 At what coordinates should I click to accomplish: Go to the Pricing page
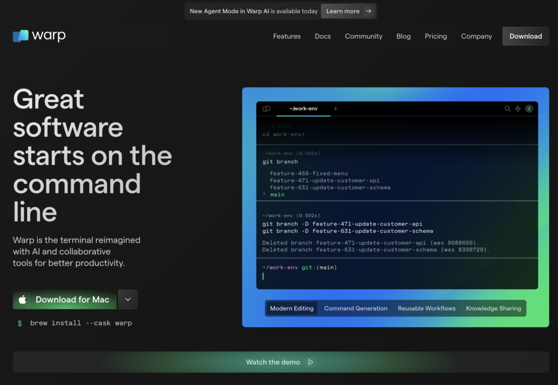click(x=435, y=36)
